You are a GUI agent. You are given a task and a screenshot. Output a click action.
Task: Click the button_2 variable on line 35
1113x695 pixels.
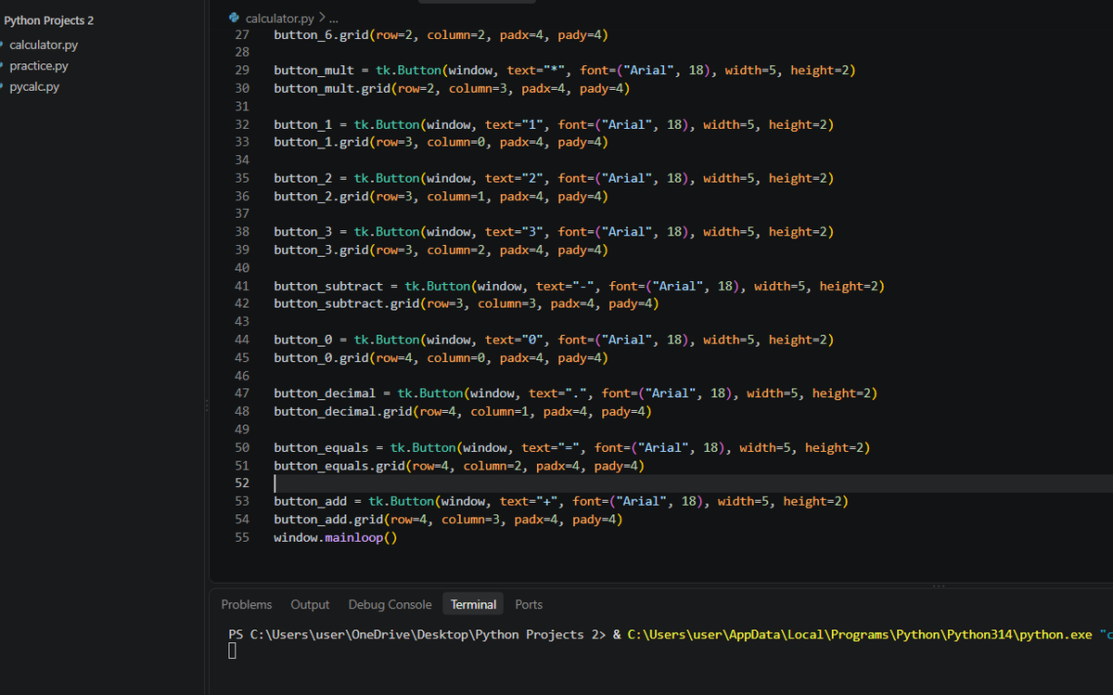(x=302, y=178)
